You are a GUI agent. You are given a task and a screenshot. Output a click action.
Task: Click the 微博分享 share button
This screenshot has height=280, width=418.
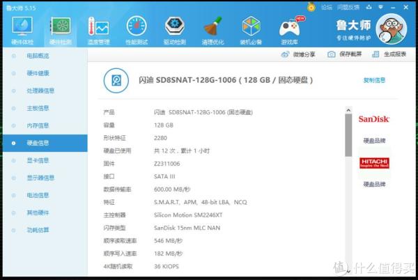coord(298,54)
